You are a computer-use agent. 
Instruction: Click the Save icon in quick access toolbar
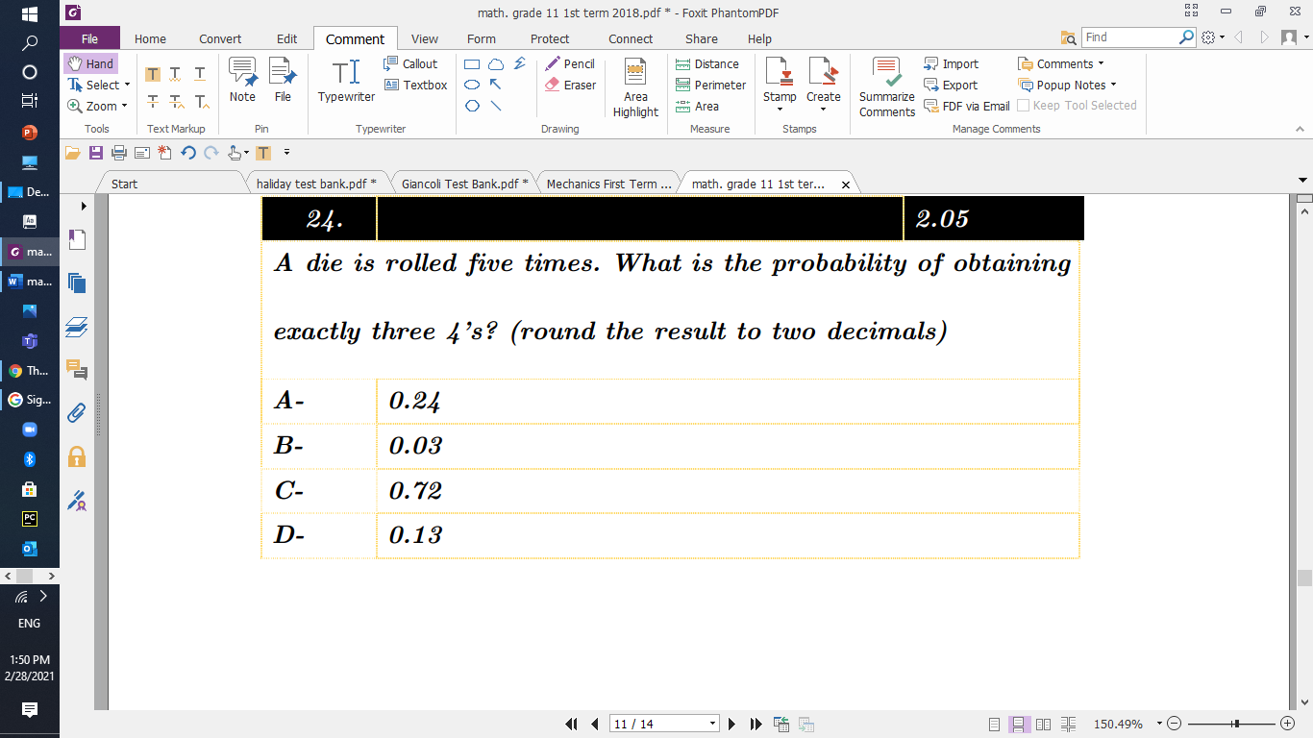(x=96, y=153)
